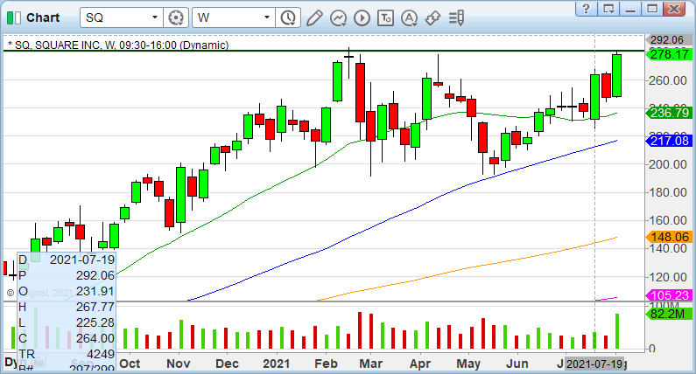Screen dimensions: 696x374
Task: Click the Jun label on time axis
Action: [x=517, y=364]
